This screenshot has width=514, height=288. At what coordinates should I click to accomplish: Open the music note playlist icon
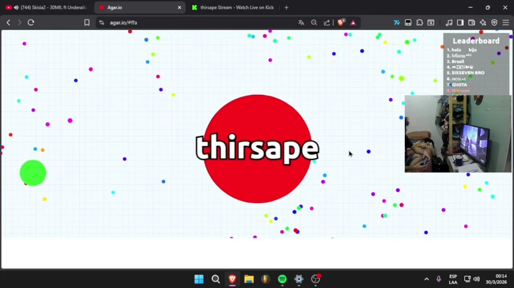point(449,23)
